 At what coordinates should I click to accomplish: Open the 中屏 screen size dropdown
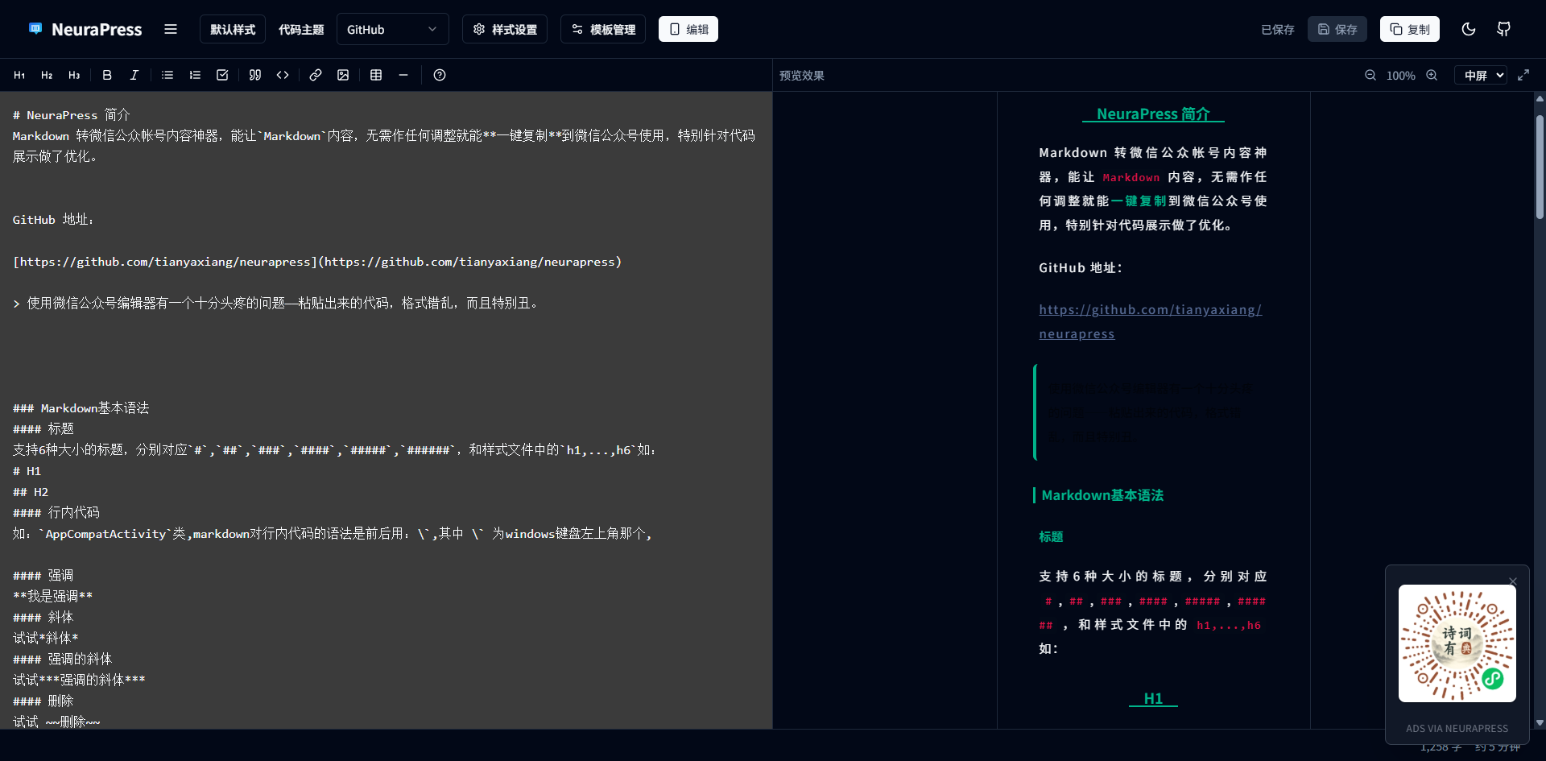[x=1481, y=75]
